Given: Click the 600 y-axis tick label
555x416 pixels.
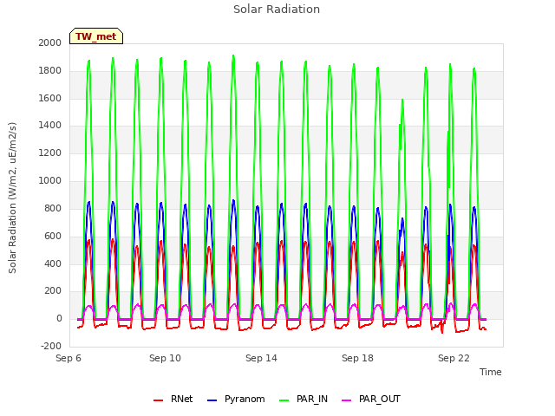Looking at the screenshot, I should pos(53,237).
